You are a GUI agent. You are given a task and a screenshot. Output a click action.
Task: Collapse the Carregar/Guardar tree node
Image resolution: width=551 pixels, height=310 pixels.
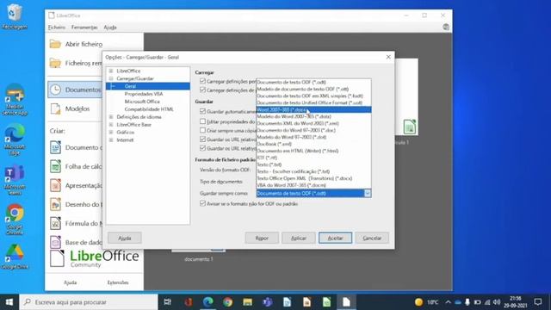(x=111, y=78)
